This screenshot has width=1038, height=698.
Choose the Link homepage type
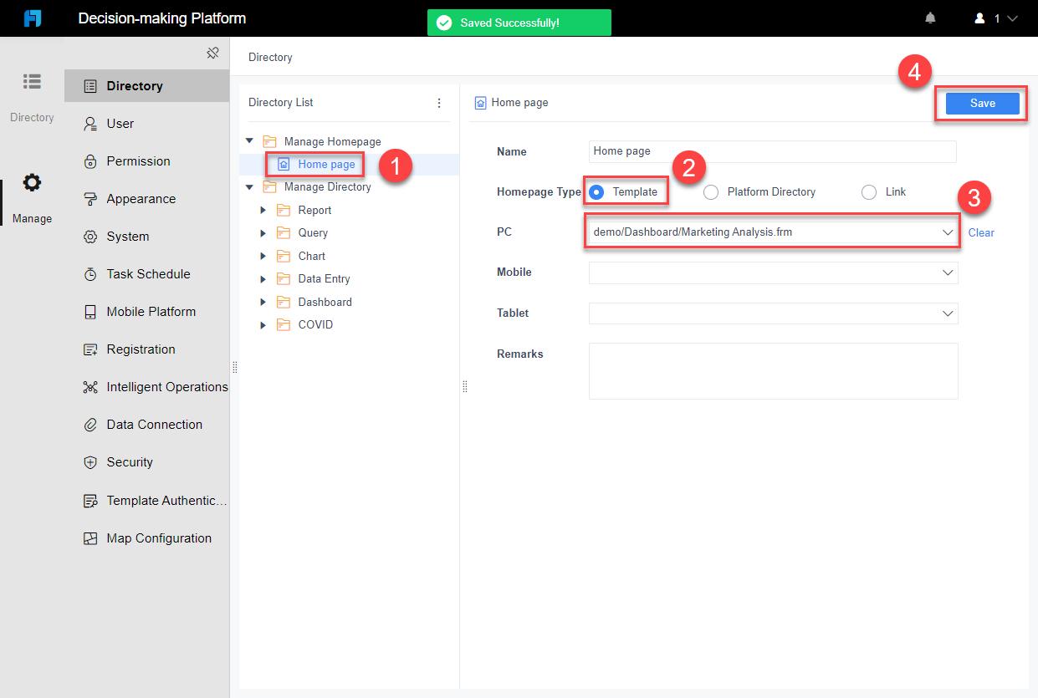click(x=868, y=191)
